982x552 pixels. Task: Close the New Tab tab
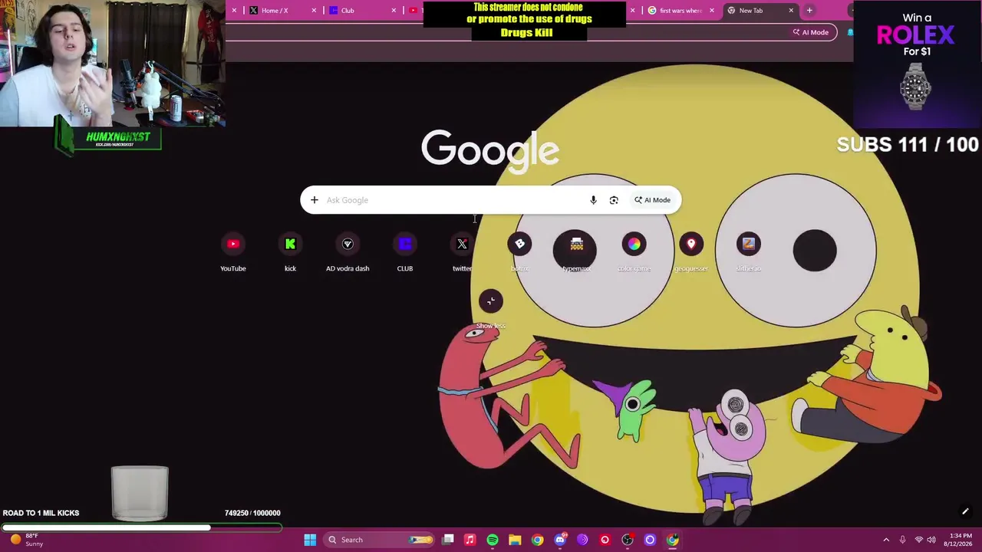791,11
